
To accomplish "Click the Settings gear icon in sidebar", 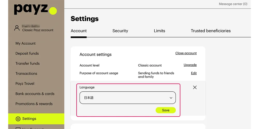I will click(18, 119).
